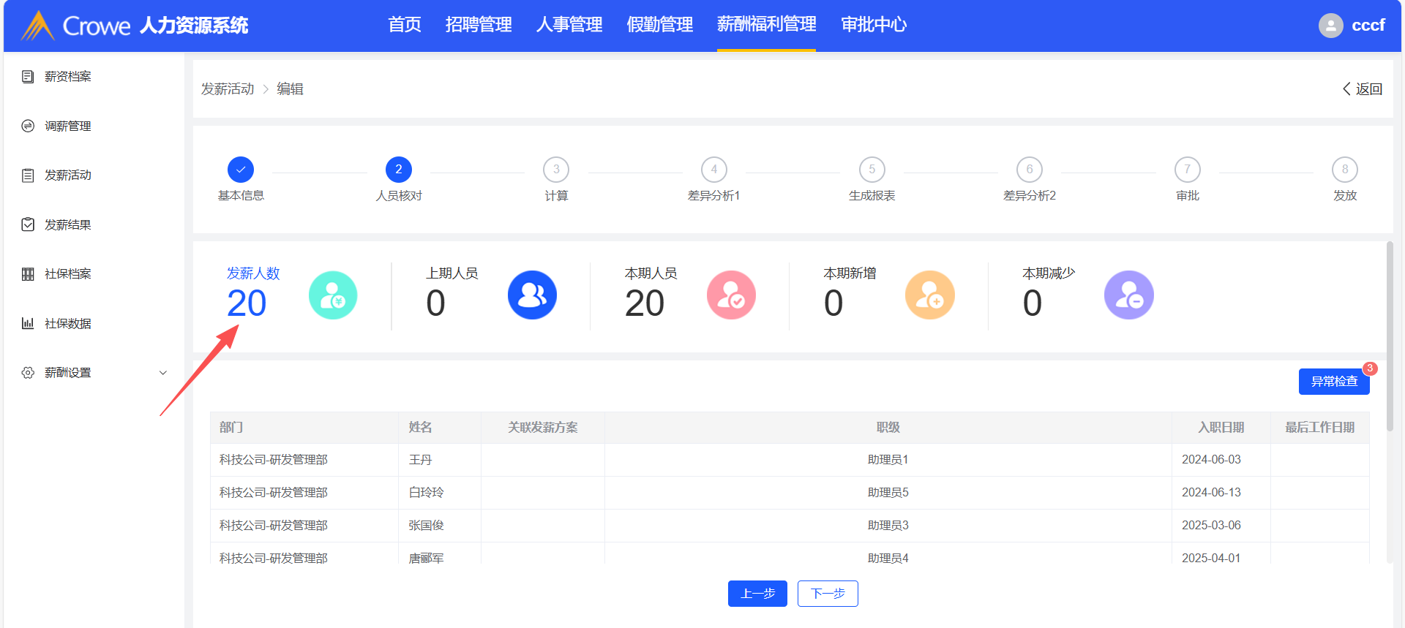The image size is (1405, 628).
Task: Select step 6 差异分析2 circle
Action: 1030,170
